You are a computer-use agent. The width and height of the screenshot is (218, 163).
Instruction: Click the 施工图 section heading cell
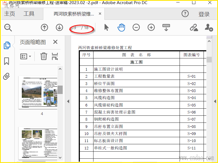[x=137, y=62]
